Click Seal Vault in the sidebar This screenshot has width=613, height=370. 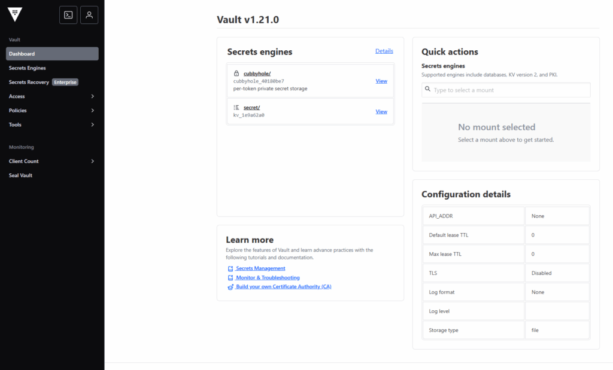click(21, 176)
